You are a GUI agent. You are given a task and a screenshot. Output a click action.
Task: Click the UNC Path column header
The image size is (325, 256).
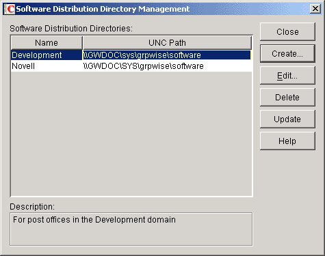click(167, 43)
